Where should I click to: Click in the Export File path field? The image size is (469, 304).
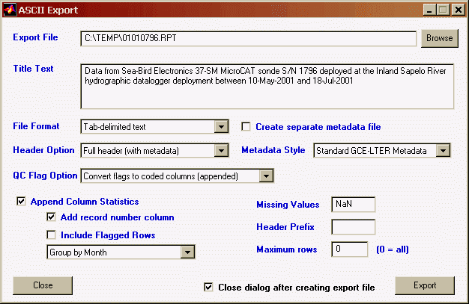[247, 38]
